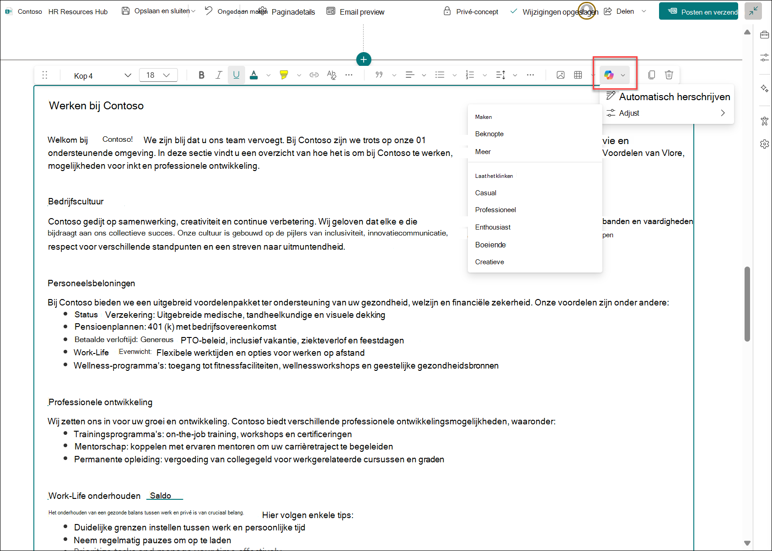
Task: Open the Adjust submenu
Action: (668, 113)
